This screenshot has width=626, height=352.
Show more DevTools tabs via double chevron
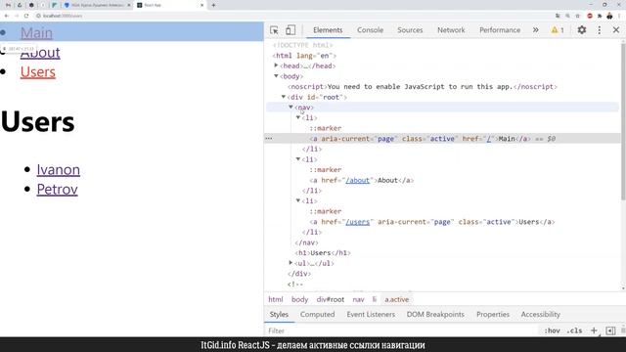tap(535, 30)
